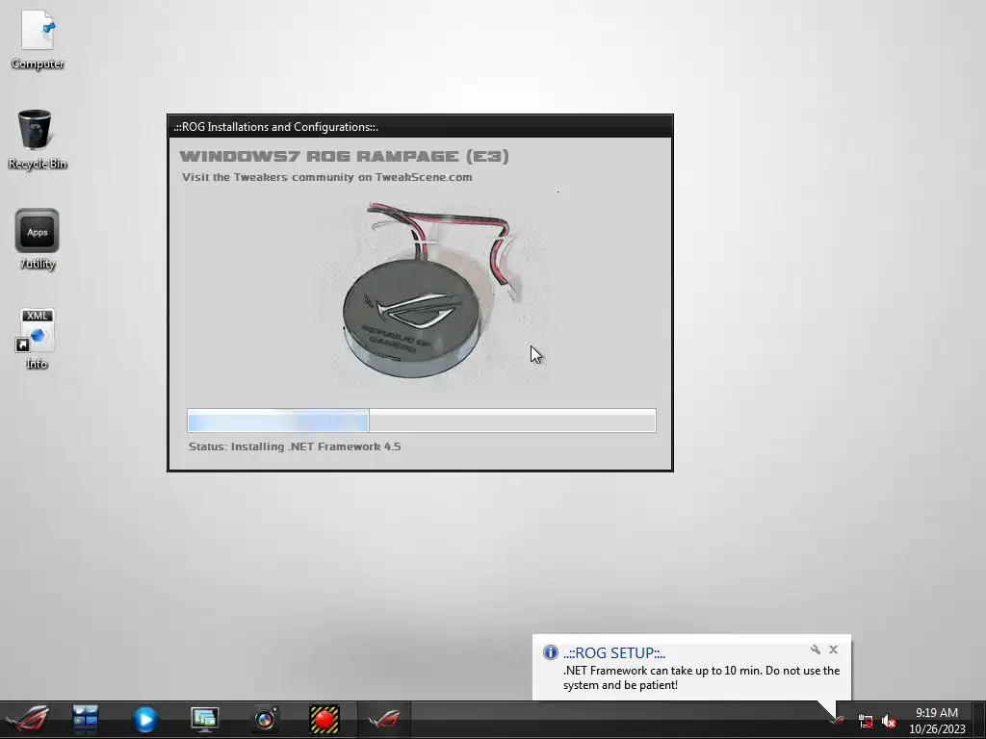Click the WINDOWS7 ROG RAMPAGE (E3) heading
This screenshot has height=739, width=986.
coord(344,156)
